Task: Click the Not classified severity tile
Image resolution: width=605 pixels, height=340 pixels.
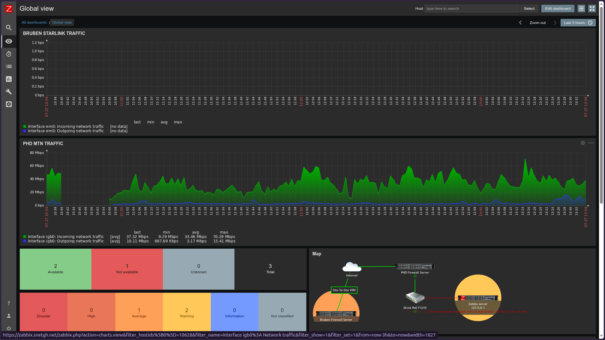Action: [x=282, y=312]
